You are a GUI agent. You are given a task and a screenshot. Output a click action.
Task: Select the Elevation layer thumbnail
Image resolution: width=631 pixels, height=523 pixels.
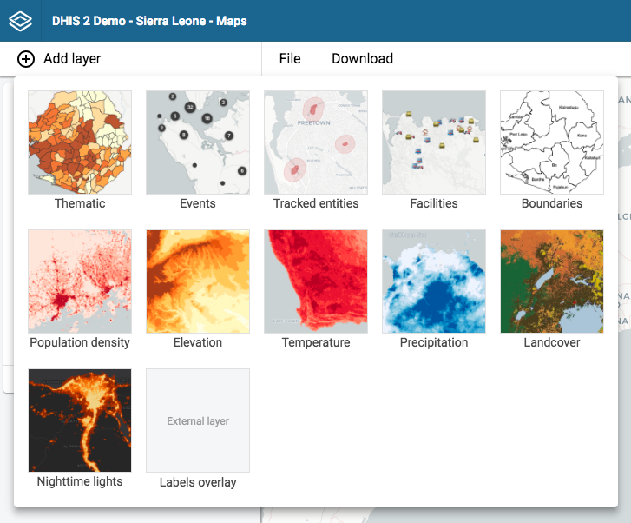(x=198, y=281)
